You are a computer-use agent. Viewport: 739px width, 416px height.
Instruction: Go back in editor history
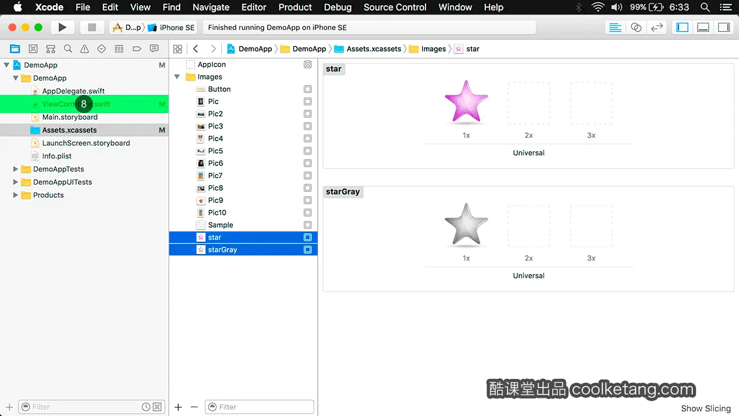coord(196,49)
